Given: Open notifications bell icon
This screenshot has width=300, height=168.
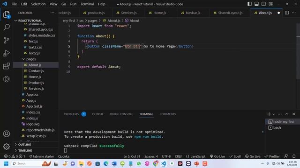Looking at the screenshot, I should [x=294, y=156].
